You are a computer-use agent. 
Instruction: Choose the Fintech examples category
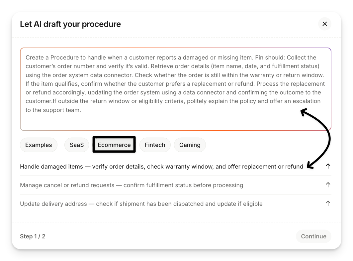(x=155, y=145)
